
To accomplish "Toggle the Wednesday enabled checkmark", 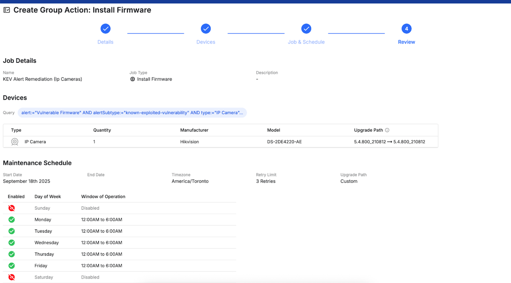I will pyautogui.click(x=12, y=243).
